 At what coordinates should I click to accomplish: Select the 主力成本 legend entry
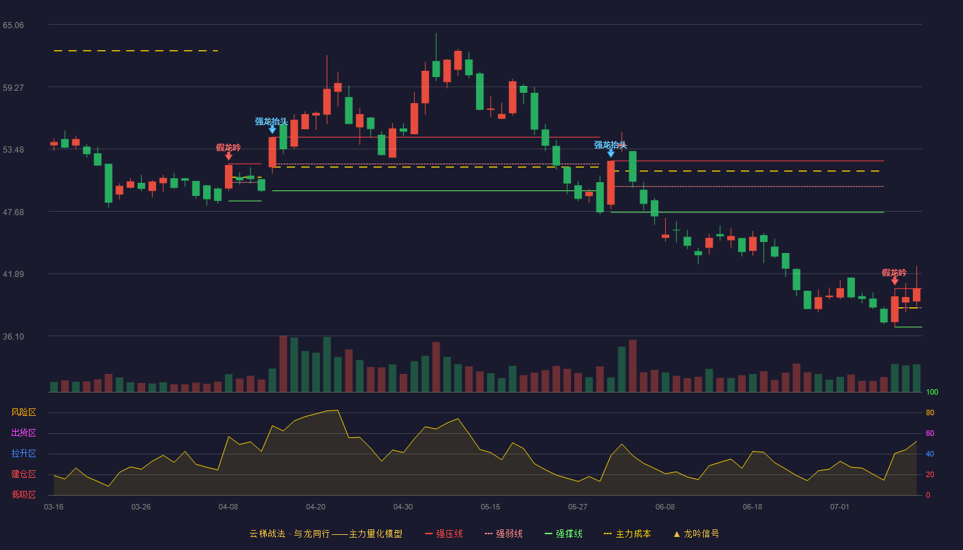(627, 533)
